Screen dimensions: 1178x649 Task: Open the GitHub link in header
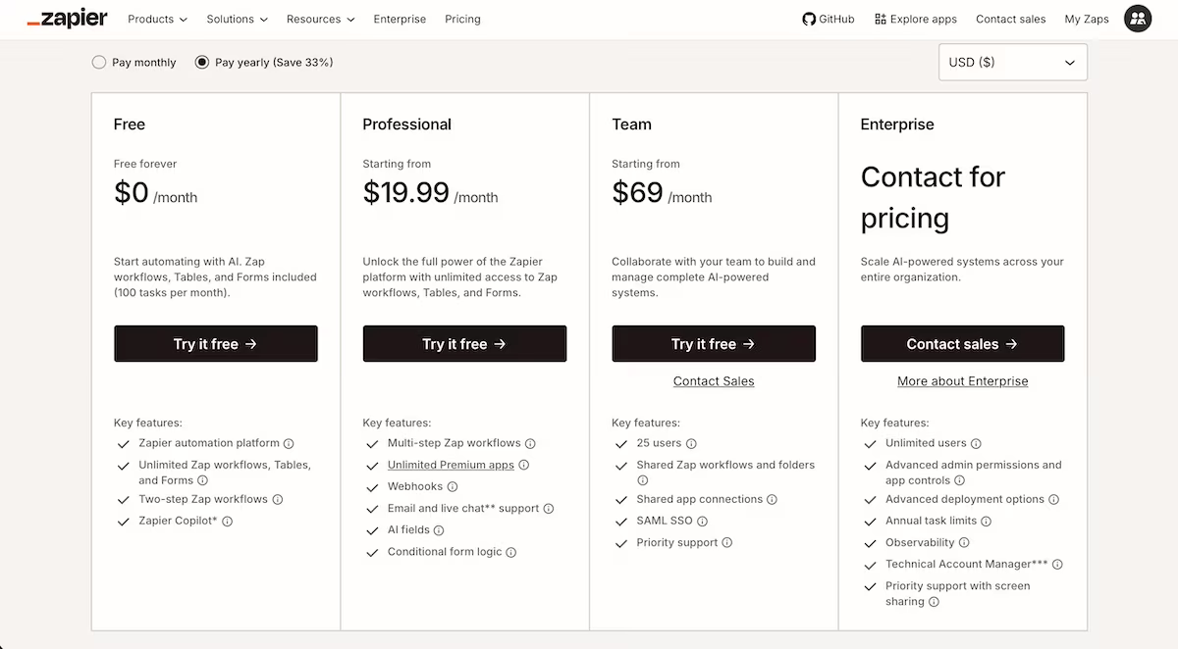click(x=829, y=19)
